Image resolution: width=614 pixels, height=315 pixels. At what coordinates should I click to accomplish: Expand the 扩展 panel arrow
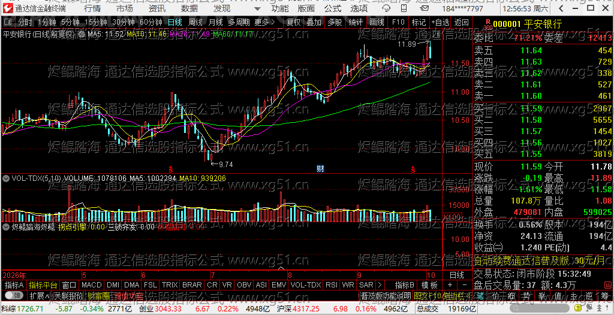pyautogui.click(x=39, y=295)
